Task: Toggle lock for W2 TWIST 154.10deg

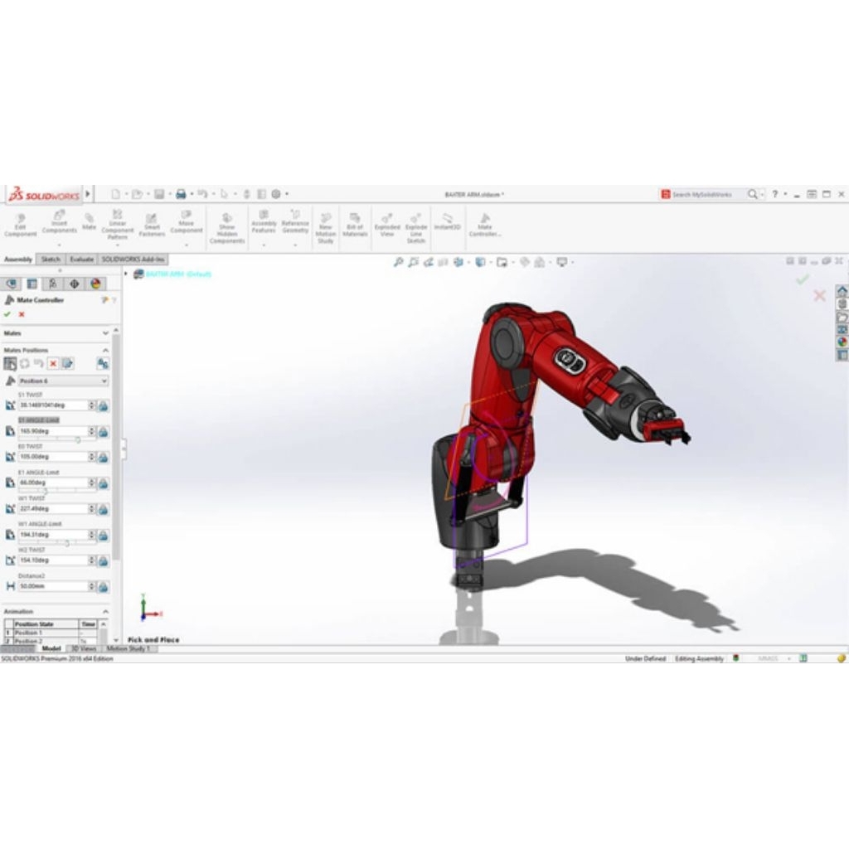Action: point(103,561)
